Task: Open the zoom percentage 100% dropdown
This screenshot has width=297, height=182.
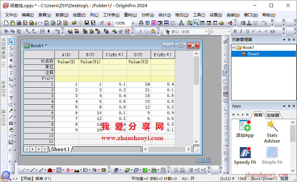Action: [x=133, y=23]
